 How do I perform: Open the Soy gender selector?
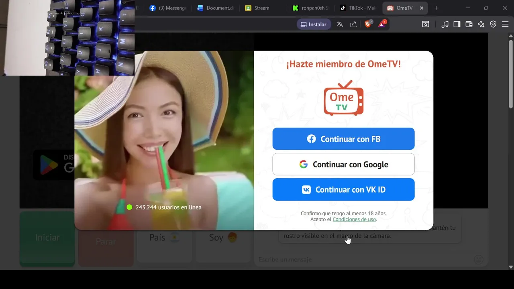(223, 238)
